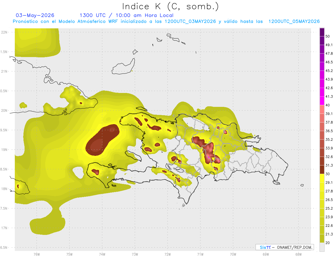Click the gray below-20 swatch at colorbar bottom

pyautogui.click(x=322, y=247)
